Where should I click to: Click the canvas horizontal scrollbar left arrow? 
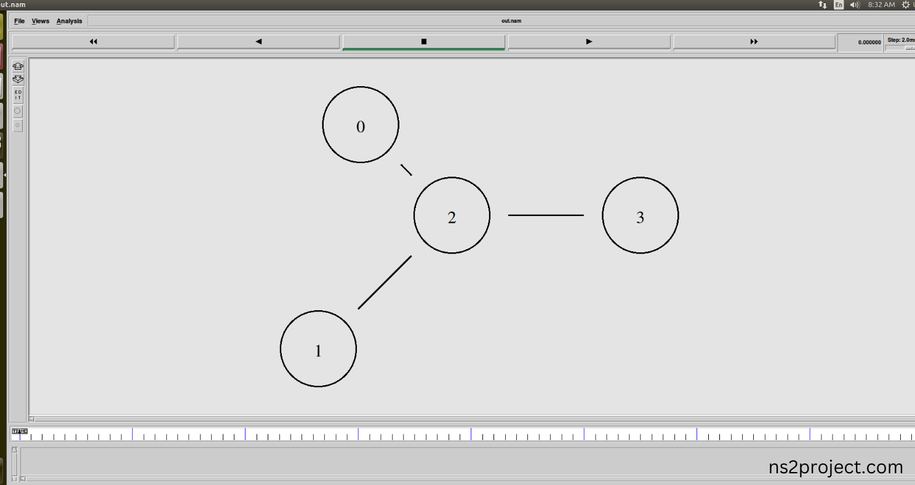(32, 419)
